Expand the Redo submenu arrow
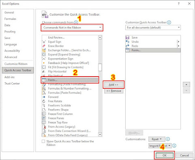 coord(179,46)
